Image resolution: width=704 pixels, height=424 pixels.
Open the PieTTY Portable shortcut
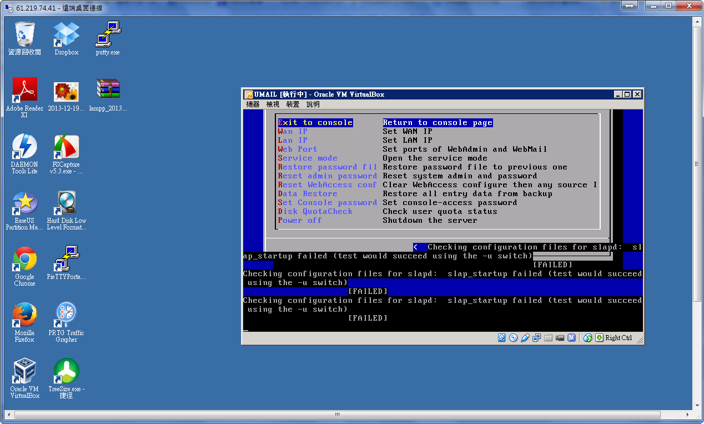(66, 263)
